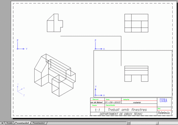The height and width of the screenshot is (125, 178).
Task: Click the faded isometric XYZ axis icon
Action: [21, 90]
